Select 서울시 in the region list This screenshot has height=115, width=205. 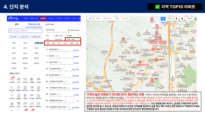14,43
